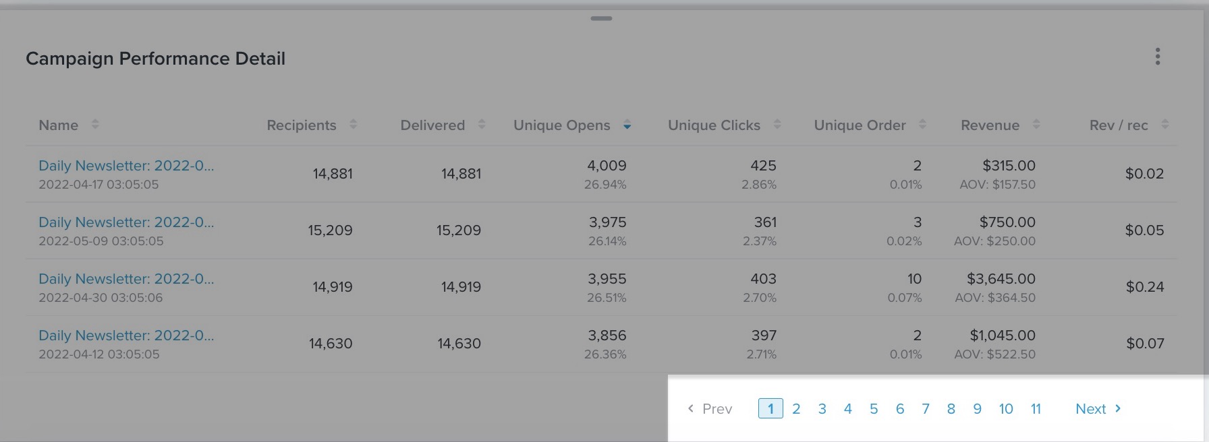Sort the table by Delivered column

480,125
